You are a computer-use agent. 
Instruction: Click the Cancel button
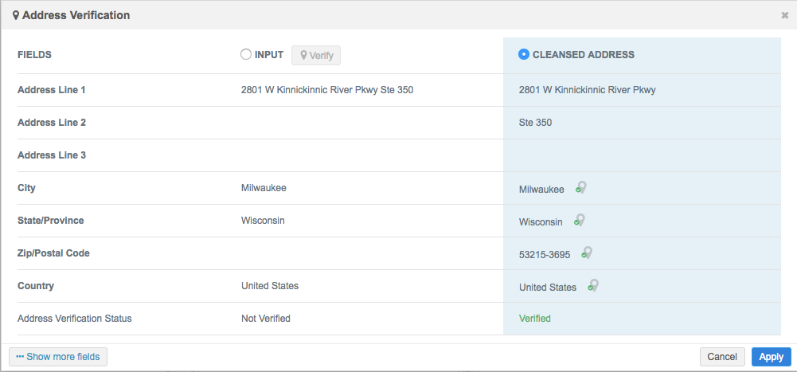(x=721, y=357)
